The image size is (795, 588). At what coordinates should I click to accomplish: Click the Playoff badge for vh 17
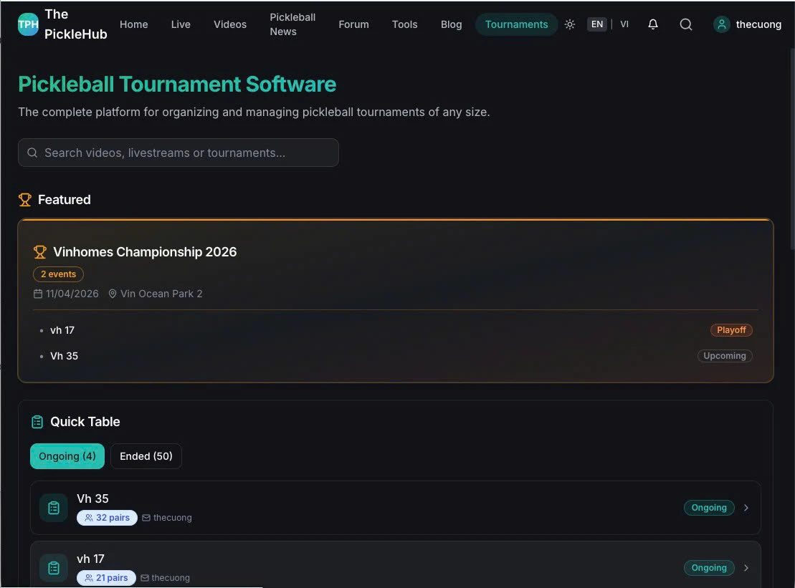[x=730, y=329]
